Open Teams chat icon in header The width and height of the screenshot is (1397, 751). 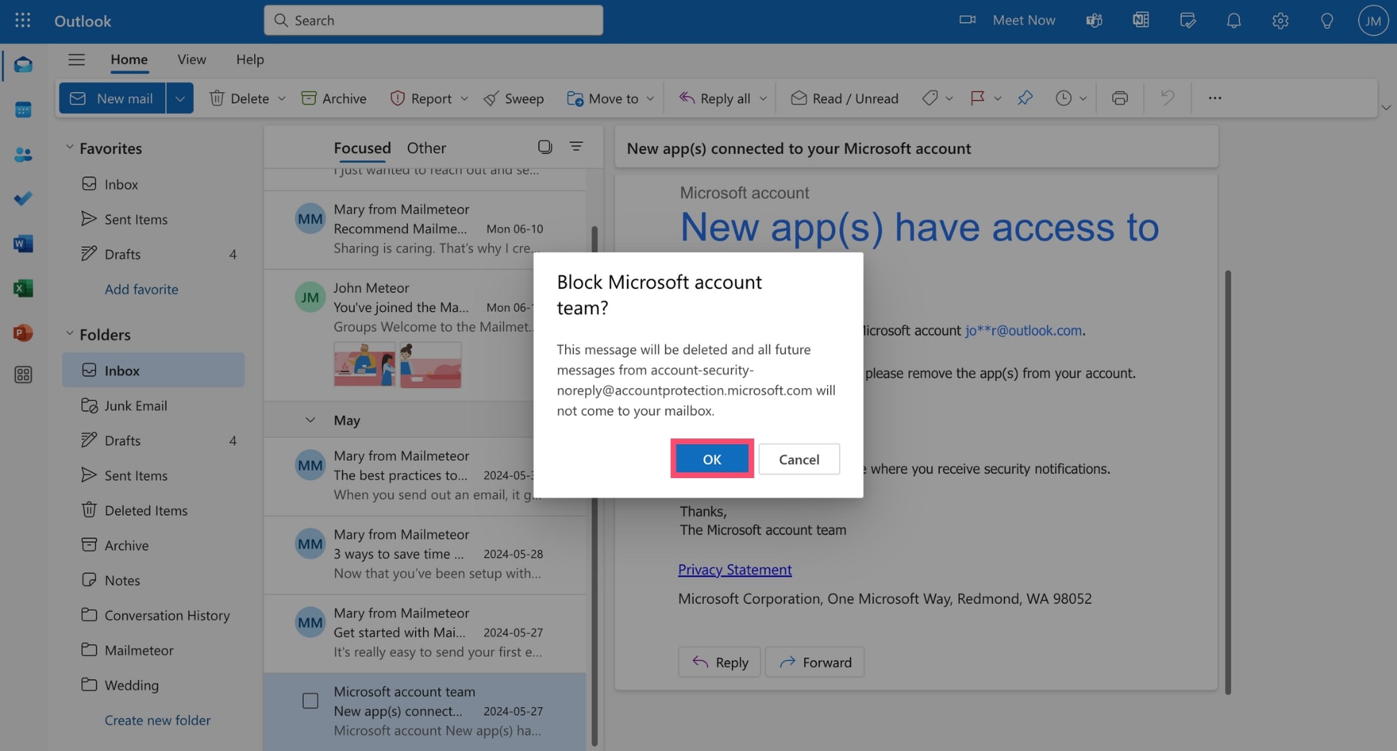1094,20
